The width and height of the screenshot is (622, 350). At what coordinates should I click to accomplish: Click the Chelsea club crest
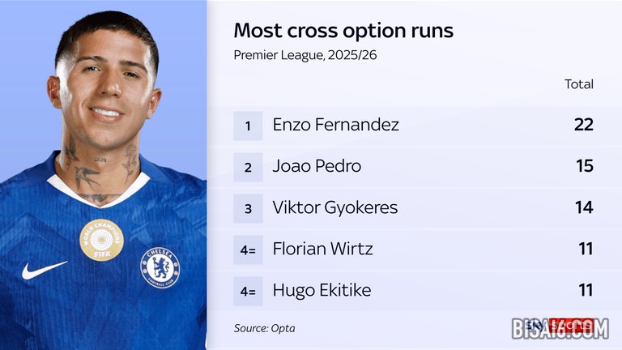pyautogui.click(x=160, y=267)
